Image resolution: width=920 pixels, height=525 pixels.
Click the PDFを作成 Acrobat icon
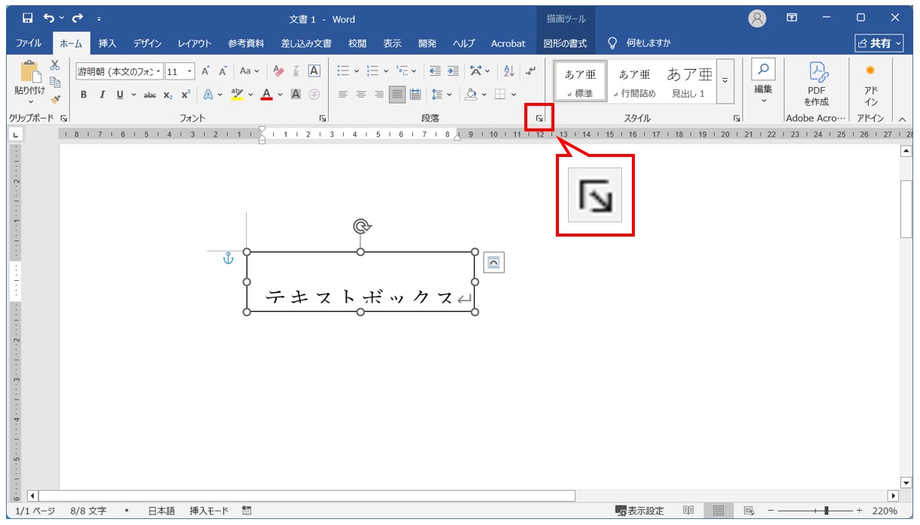[x=816, y=83]
